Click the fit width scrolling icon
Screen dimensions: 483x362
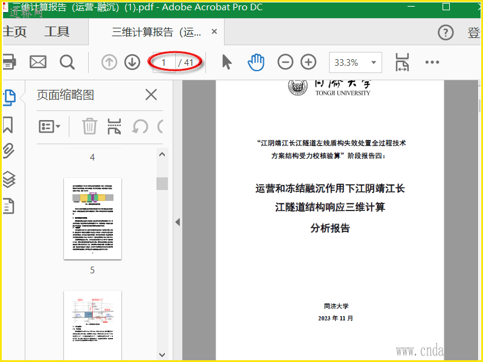(x=402, y=62)
